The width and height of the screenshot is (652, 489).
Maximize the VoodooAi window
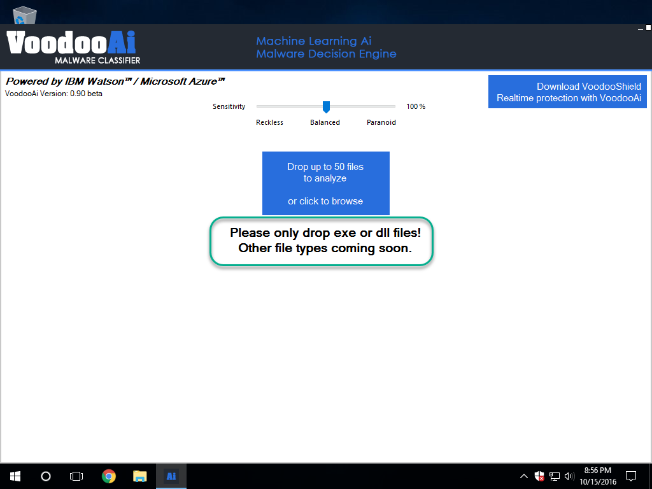click(648, 28)
